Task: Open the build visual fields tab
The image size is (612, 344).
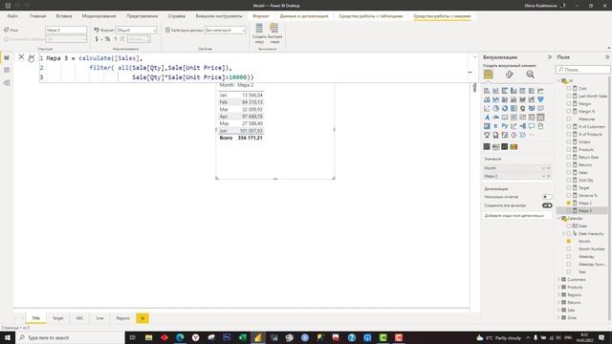Action: (x=489, y=75)
